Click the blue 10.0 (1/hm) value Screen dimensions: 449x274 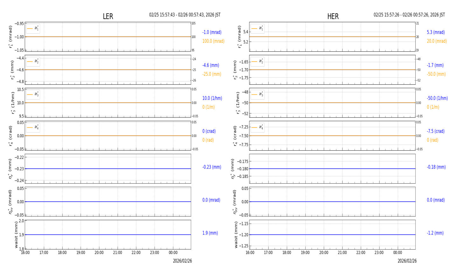[212, 98]
